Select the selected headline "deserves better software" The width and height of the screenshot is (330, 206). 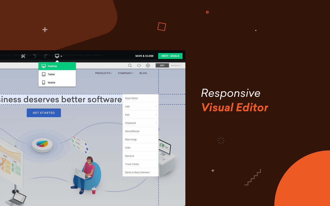point(72,99)
